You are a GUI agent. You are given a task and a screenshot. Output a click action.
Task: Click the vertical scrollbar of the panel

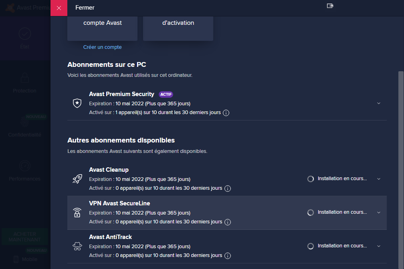coord(401,170)
